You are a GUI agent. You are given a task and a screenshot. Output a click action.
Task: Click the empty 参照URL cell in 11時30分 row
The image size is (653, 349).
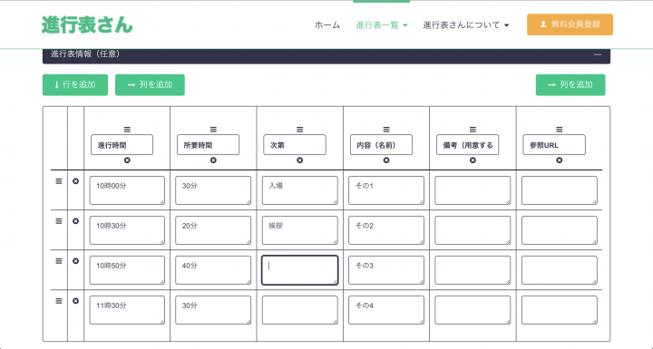[x=560, y=310]
